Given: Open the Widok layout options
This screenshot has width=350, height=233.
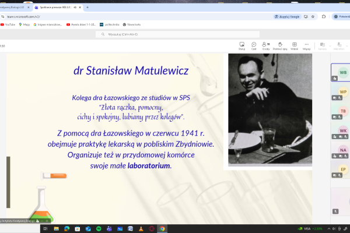Looking at the screenshot, I should pyautogui.click(x=294, y=46).
